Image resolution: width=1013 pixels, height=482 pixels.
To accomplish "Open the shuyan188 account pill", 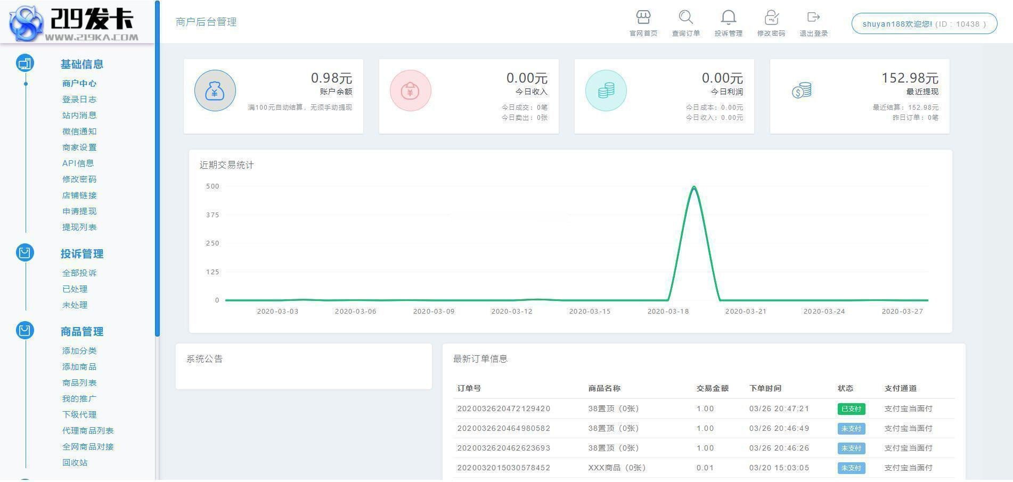I will 924,23.
